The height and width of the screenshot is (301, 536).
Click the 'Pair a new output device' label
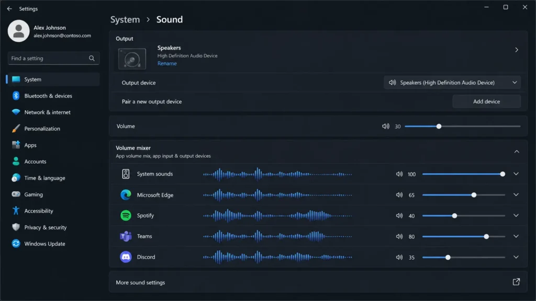coord(152,102)
